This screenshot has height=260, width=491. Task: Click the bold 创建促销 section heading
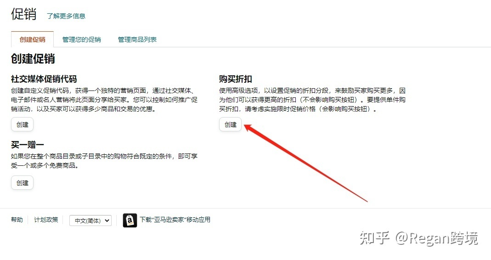pos(33,59)
